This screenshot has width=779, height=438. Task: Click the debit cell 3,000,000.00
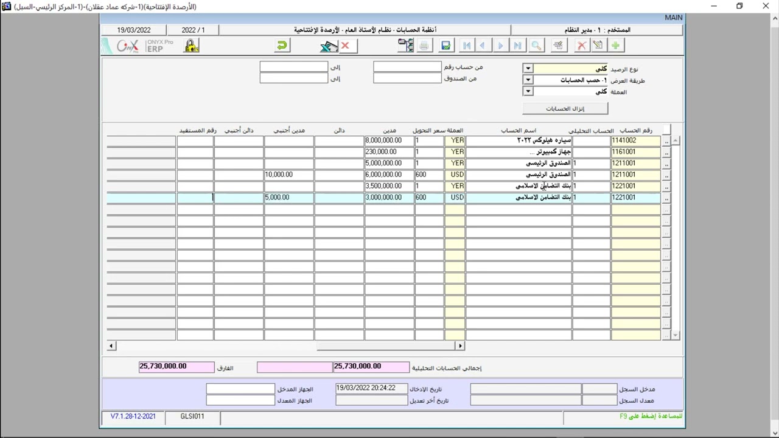click(x=389, y=198)
